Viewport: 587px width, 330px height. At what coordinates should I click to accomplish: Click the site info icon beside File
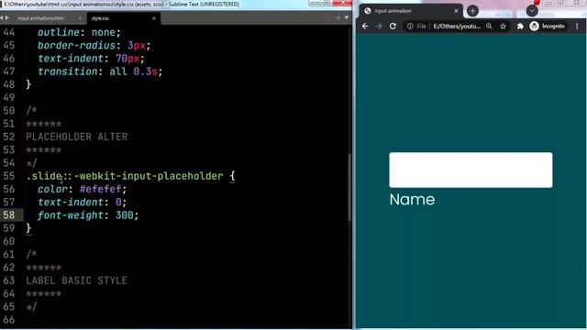[410, 27]
